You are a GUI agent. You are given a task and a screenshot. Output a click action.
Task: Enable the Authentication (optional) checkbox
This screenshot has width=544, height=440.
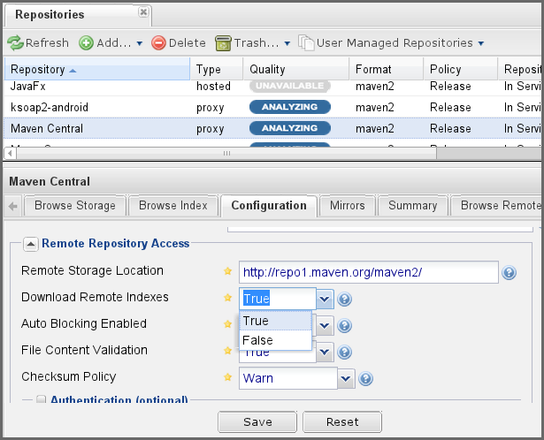coord(41,399)
